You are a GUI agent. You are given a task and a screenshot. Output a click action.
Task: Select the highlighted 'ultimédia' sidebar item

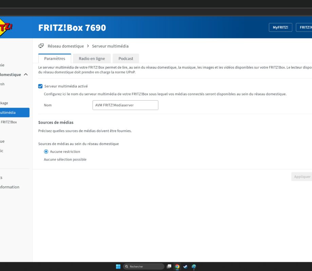15,112
